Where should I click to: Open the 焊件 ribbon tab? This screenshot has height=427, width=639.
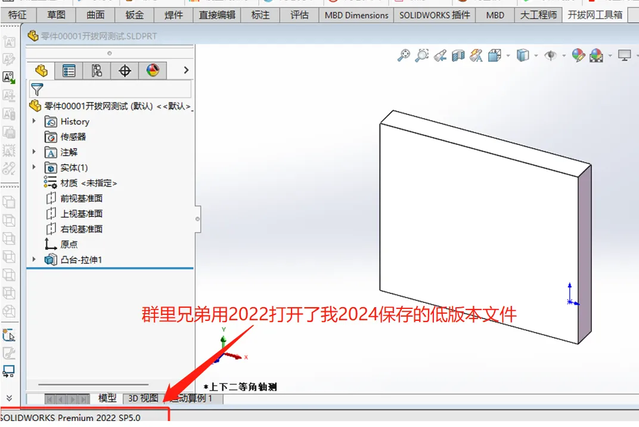coord(173,15)
